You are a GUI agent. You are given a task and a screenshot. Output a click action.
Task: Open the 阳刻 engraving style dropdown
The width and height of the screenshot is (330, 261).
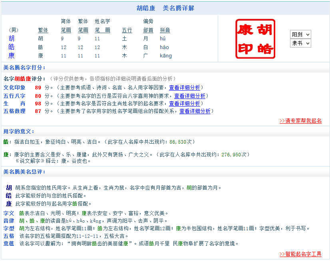click(300, 34)
